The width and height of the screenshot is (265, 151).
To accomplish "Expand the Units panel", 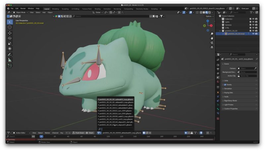I will (x=226, y=81).
